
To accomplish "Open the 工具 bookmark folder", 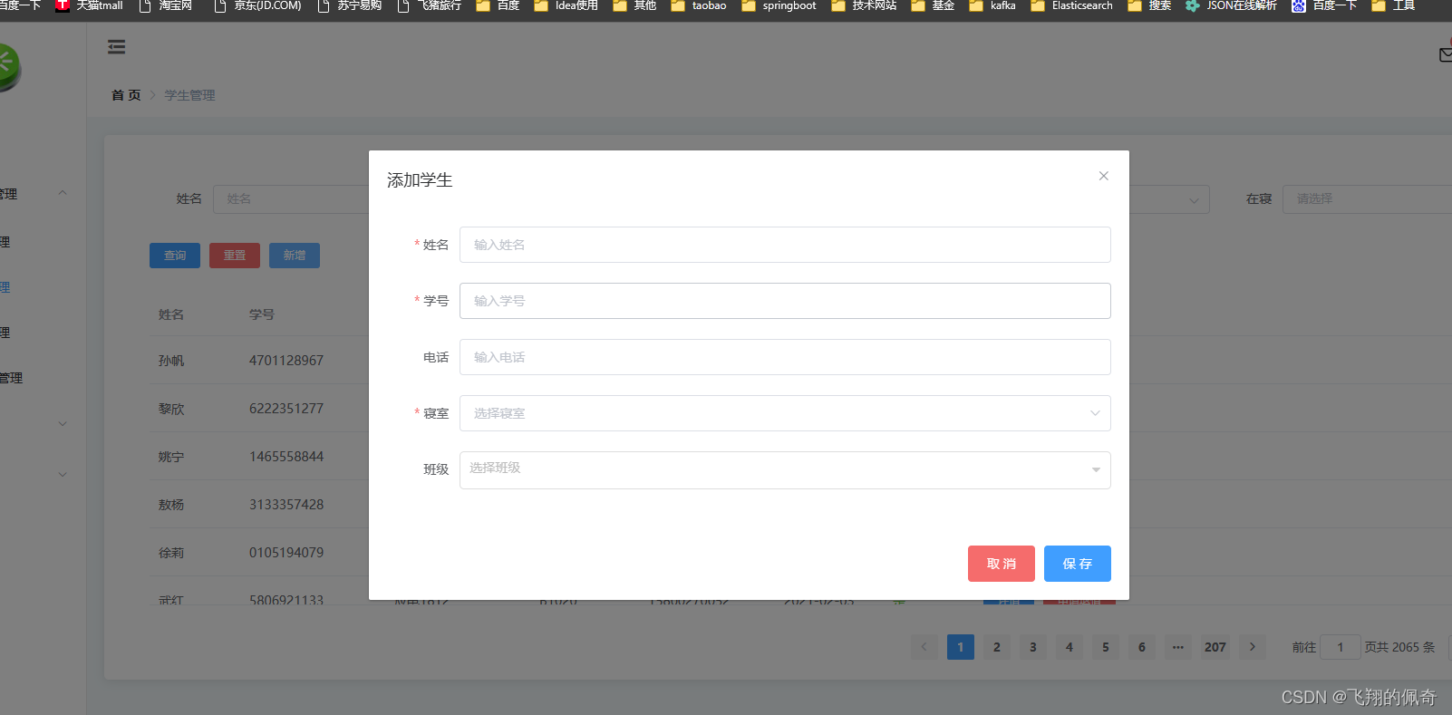I will tap(1393, 5).
